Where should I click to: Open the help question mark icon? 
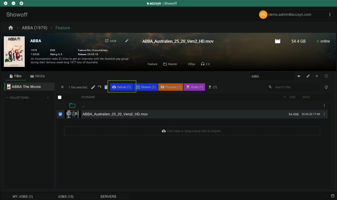tap(326, 76)
